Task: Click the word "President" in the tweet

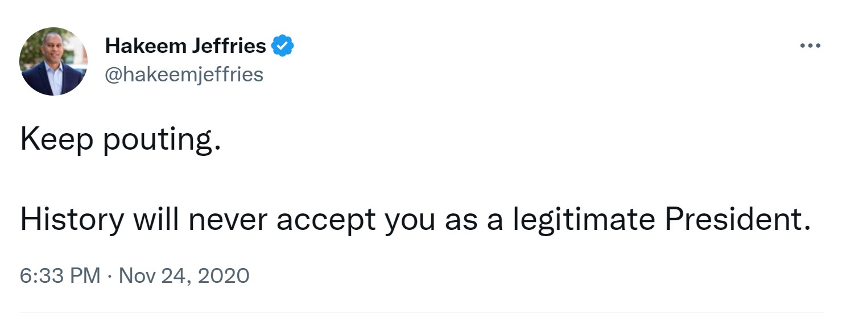Action: [x=733, y=220]
